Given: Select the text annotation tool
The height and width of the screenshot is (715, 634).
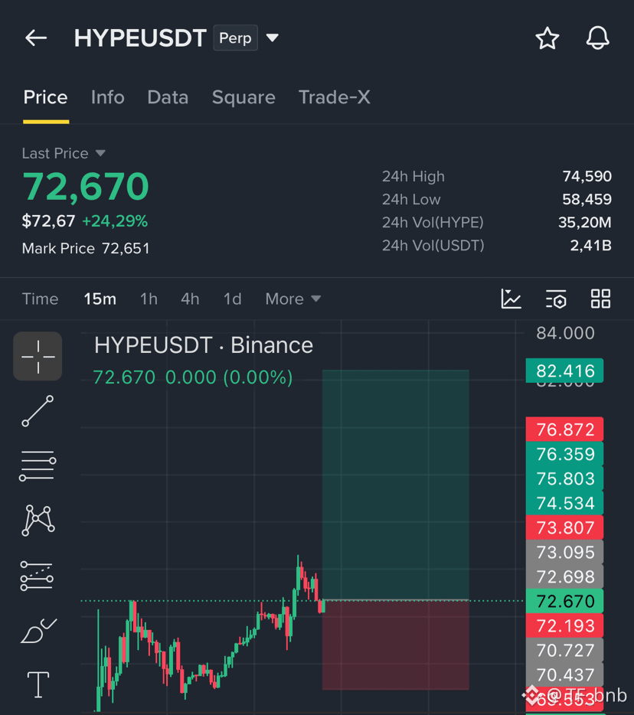Looking at the screenshot, I should (38, 684).
